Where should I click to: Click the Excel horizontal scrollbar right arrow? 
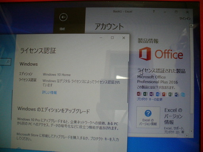point(187,135)
